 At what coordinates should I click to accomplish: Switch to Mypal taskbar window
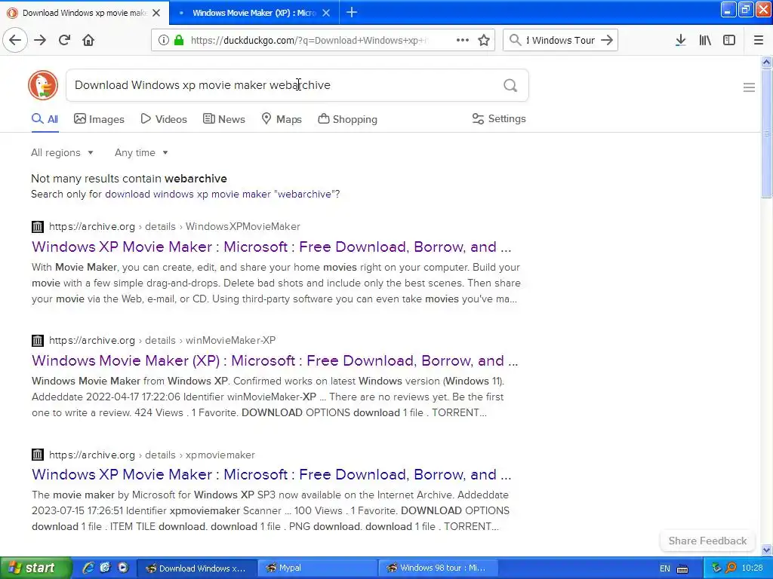317,568
